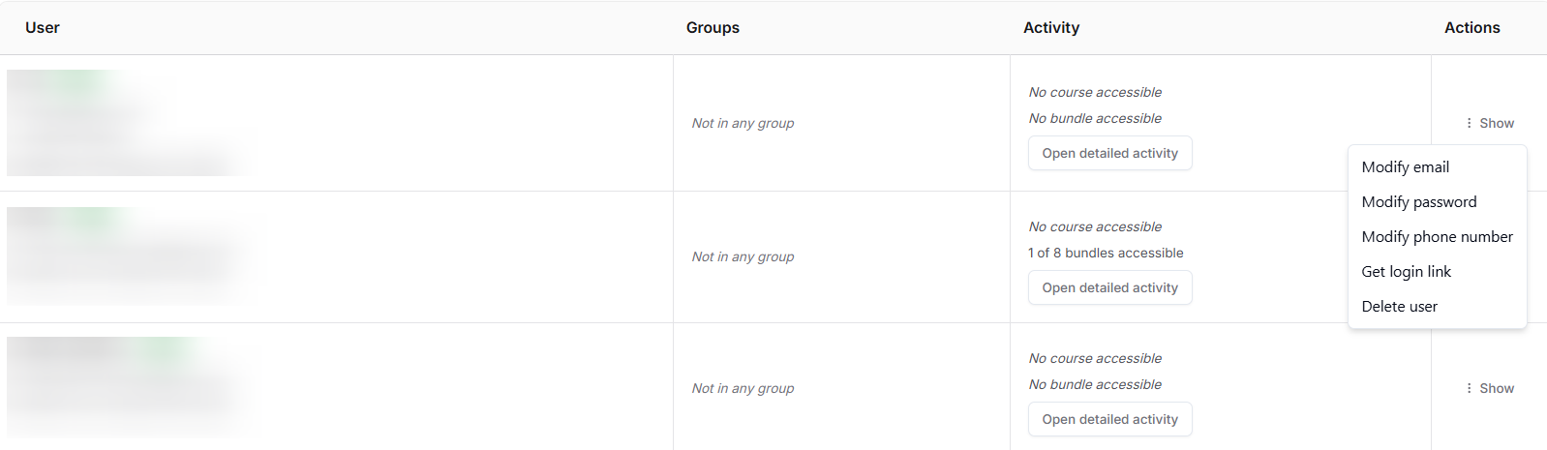Expand the third row's Show actions menu
This screenshot has width=1547, height=450.
coord(1489,388)
